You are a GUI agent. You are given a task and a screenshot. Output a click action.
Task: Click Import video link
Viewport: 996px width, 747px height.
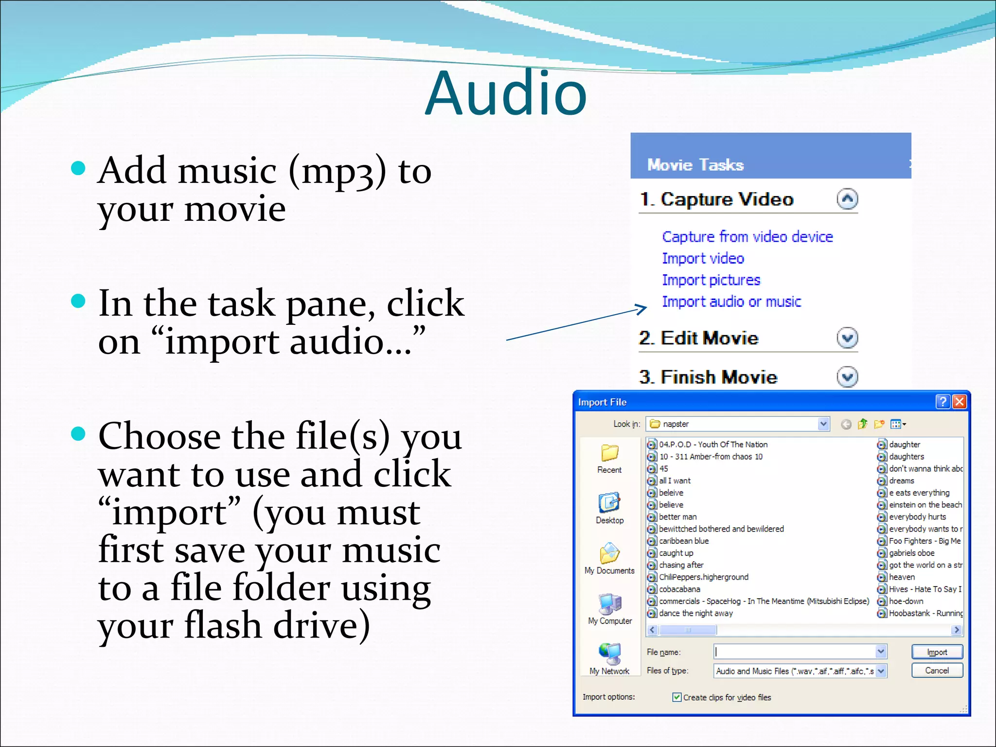tap(703, 258)
